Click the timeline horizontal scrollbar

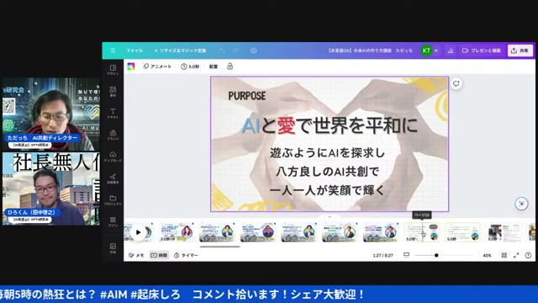[220, 247]
